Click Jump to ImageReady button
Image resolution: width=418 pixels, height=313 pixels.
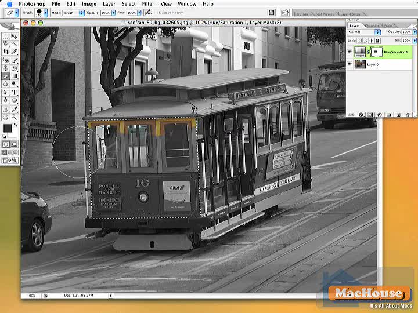coord(10,160)
